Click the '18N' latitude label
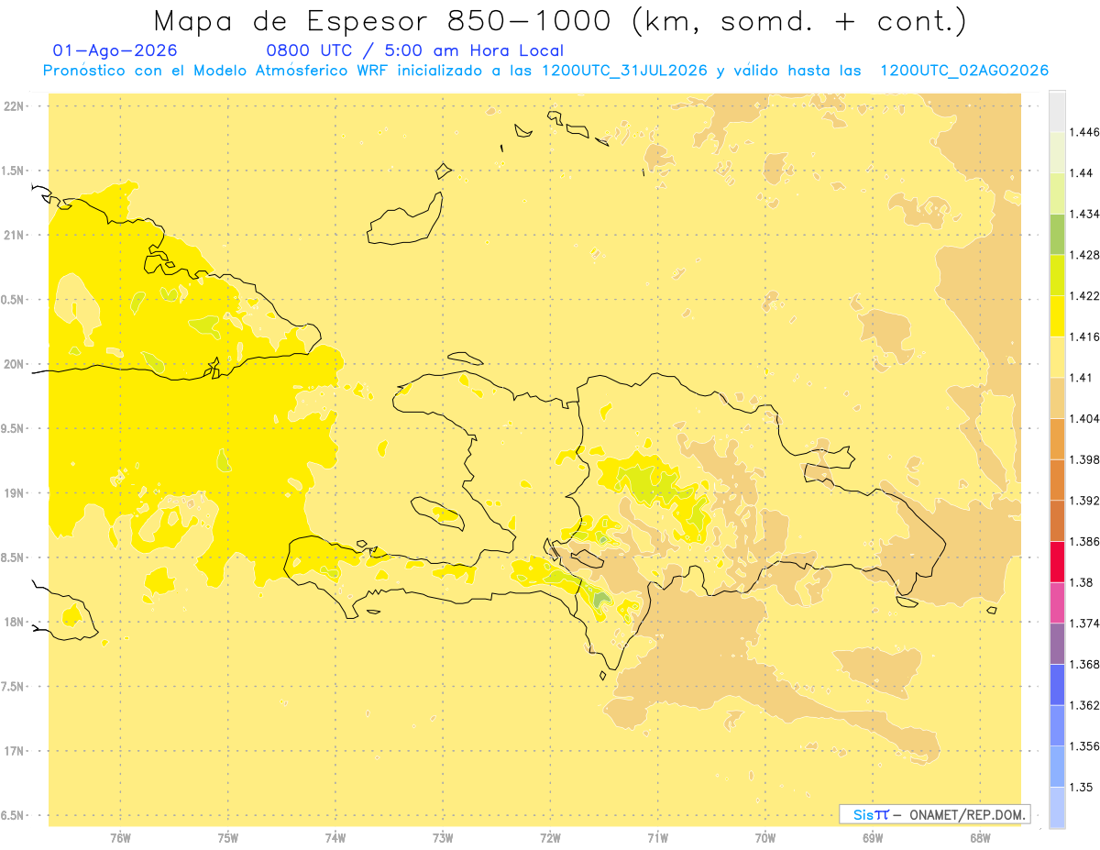Image resolution: width=1100 pixels, height=850 pixels. [x=14, y=622]
